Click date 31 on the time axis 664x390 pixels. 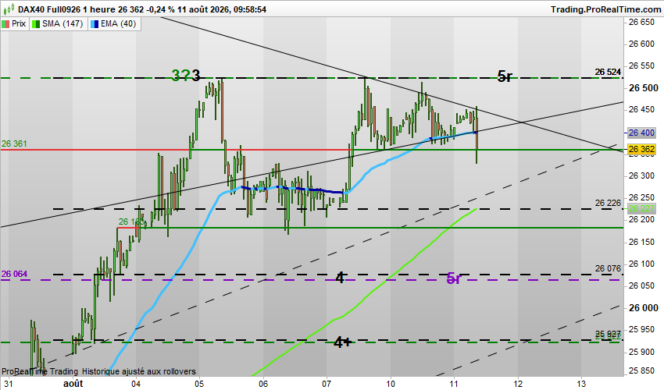pyautogui.click(x=9, y=384)
